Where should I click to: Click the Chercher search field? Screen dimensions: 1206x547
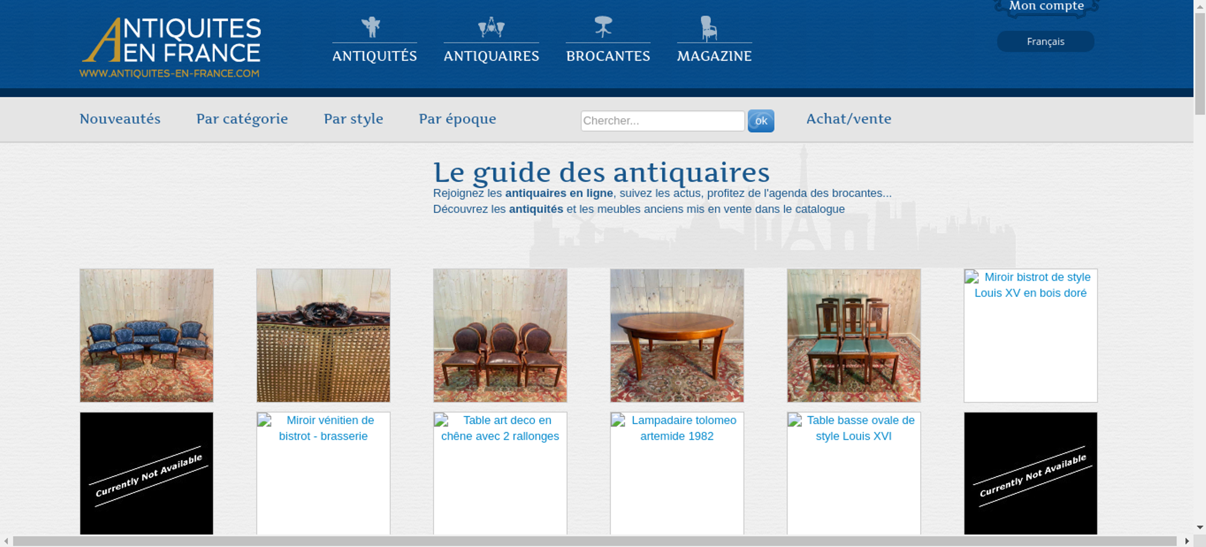[x=662, y=120]
